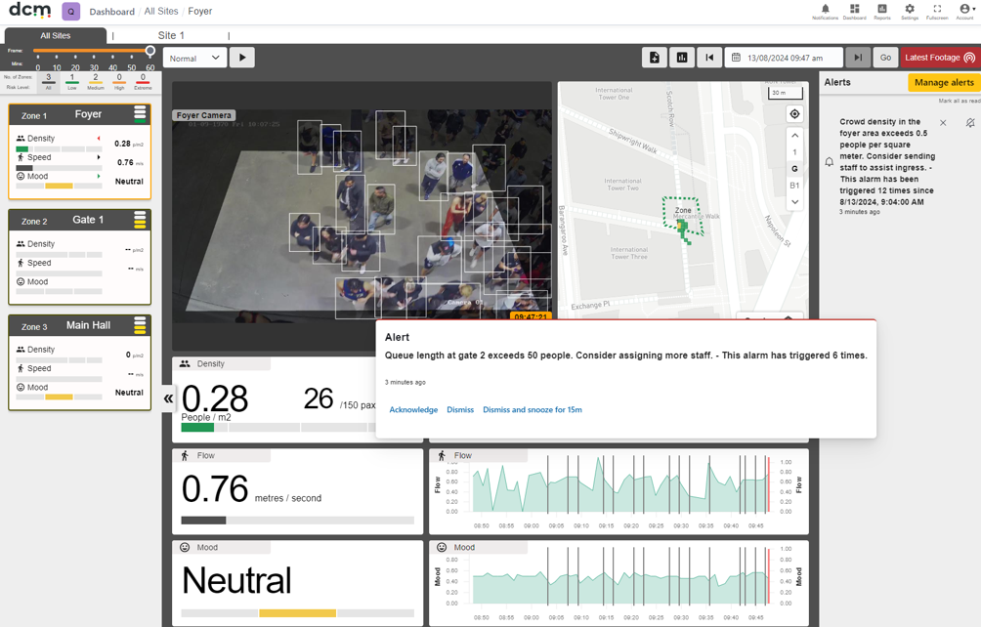The width and height of the screenshot is (981, 627).
Task: Click the frame minutes slider handle
Action: tap(150, 51)
